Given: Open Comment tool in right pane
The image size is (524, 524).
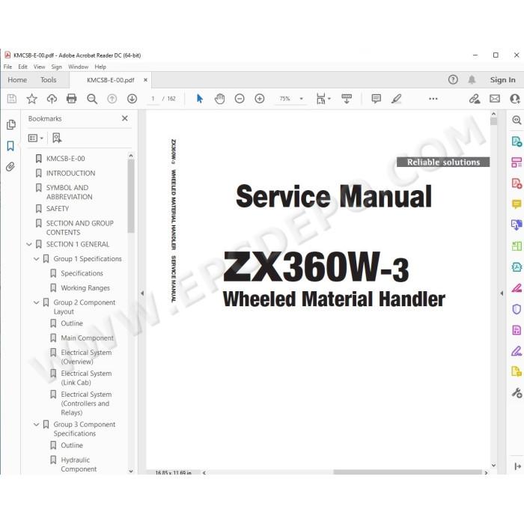Looking at the screenshot, I should (517, 204).
